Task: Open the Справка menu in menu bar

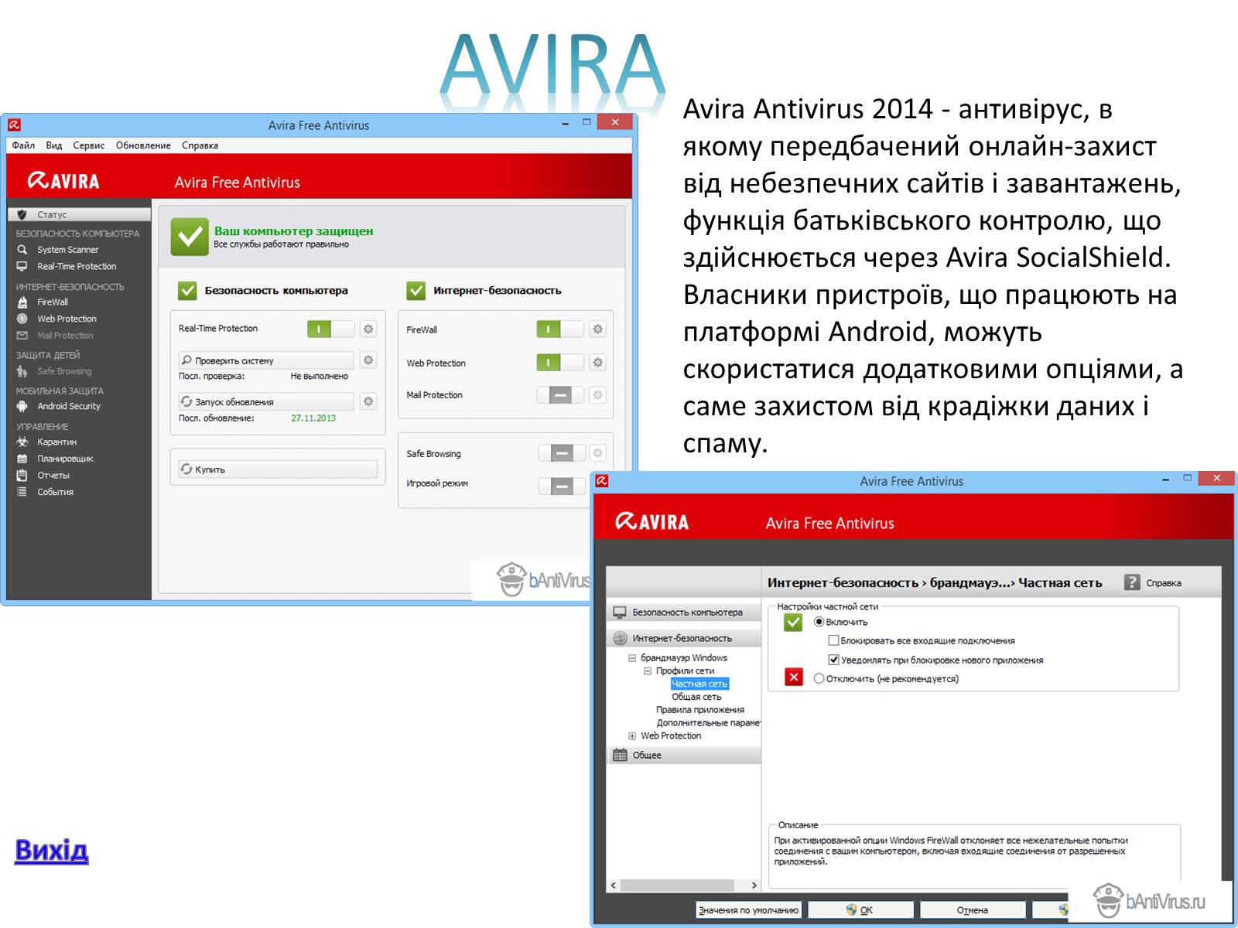Action: point(200,145)
